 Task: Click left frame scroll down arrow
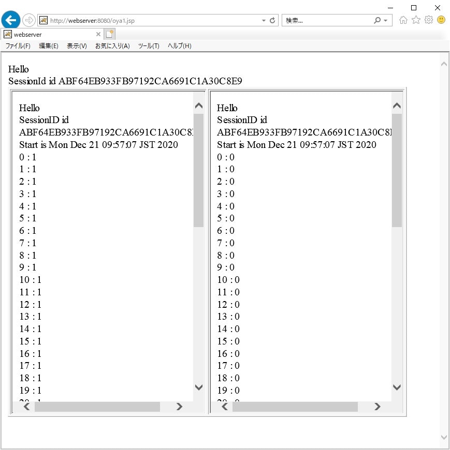(198, 387)
